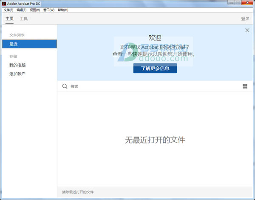This screenshot has height=200, width=255.
Task: Open 我的电脑 storage location
Action: click(x=17, y=65)
